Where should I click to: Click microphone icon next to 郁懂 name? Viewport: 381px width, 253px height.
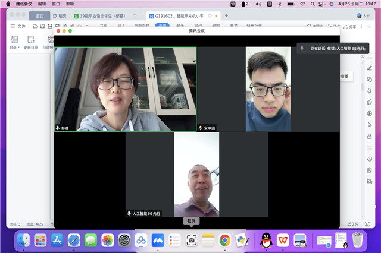(58, 128)
